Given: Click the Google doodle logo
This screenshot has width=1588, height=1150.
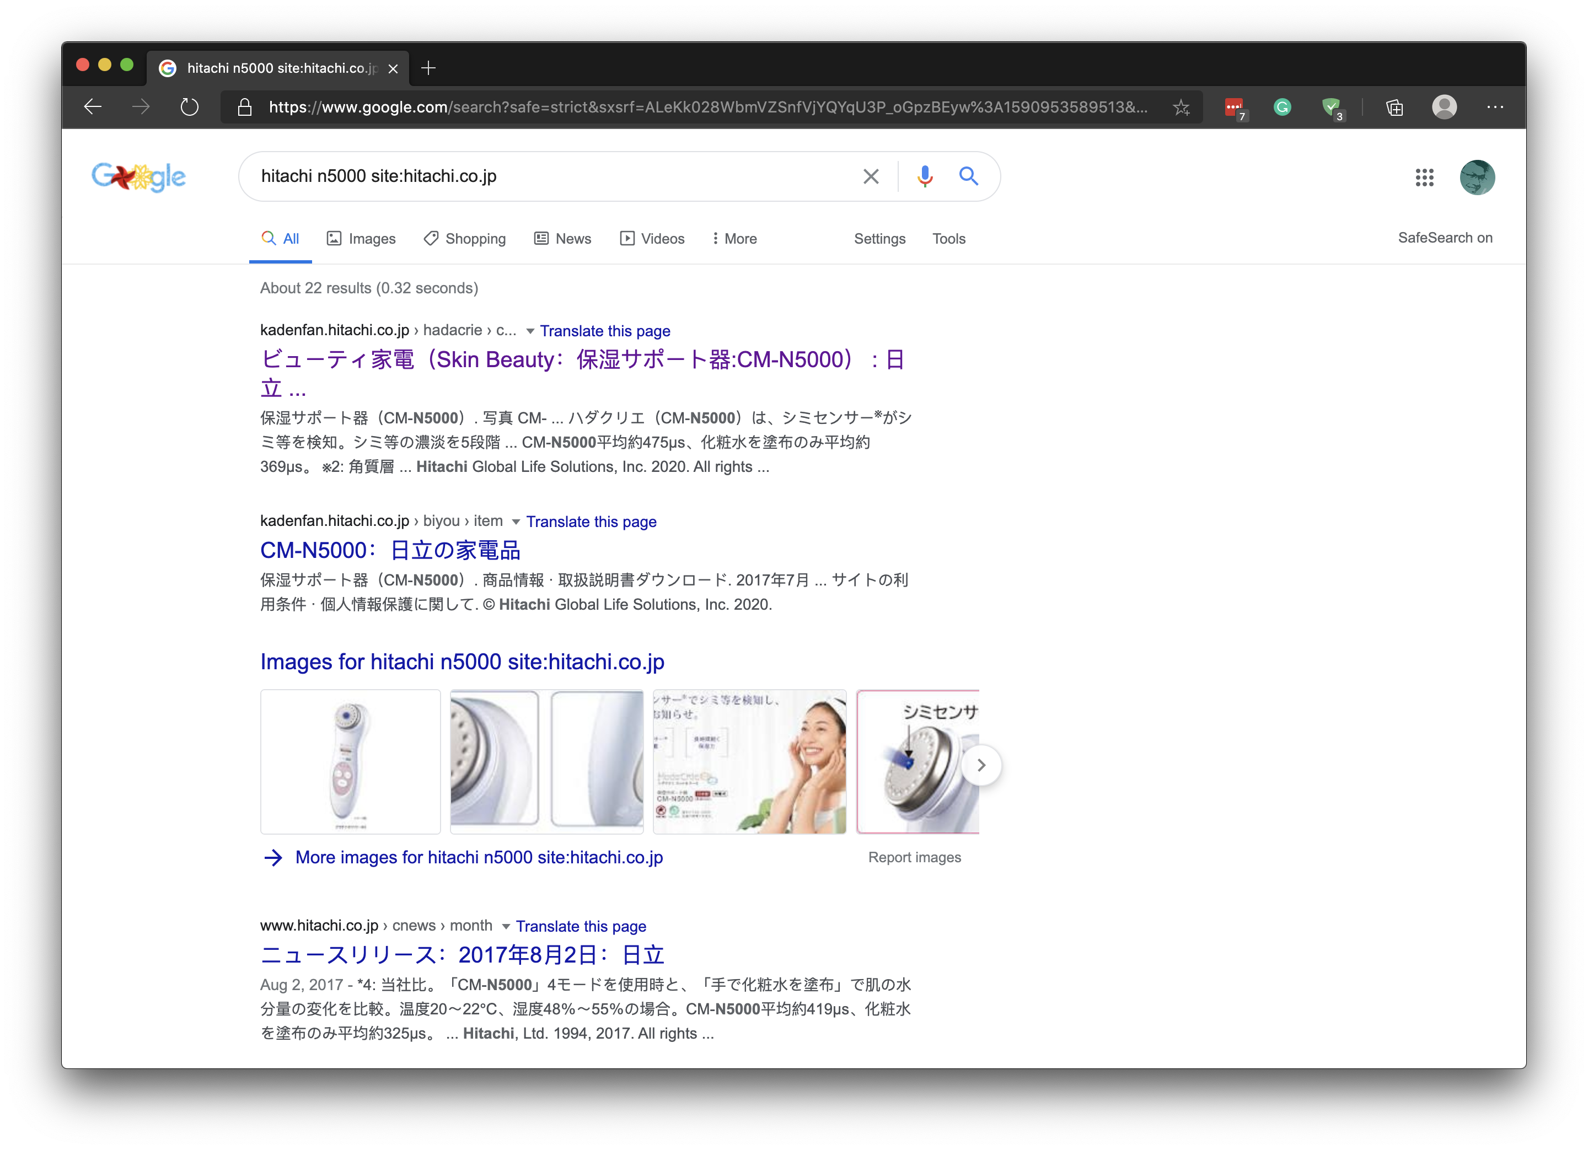Looking at the screenshot, I should (138, 176).
